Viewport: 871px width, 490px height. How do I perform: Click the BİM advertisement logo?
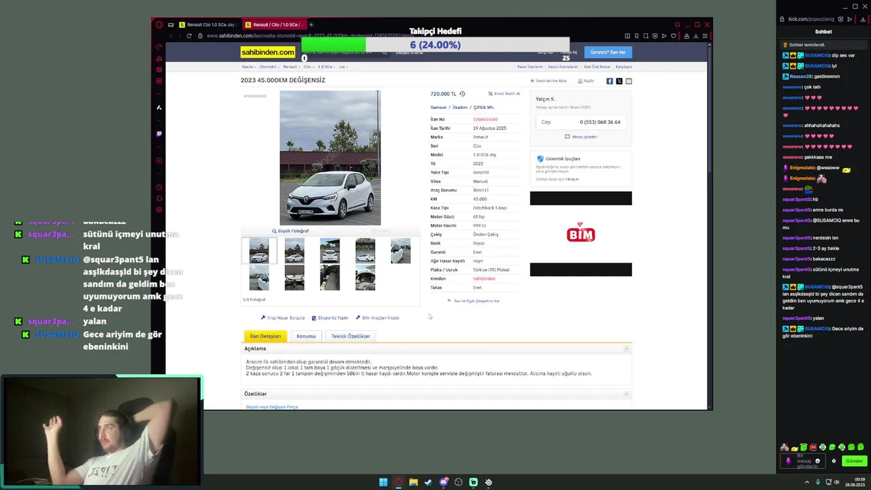pyautogui.click(x=580, y=234)
